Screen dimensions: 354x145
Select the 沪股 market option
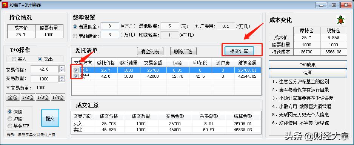pyautogui.click(x=10, y=119)
